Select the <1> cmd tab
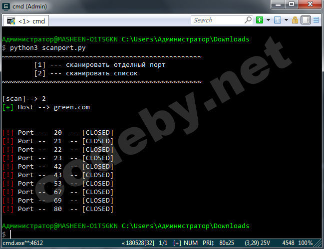324x249 pixels. coord(26,21)
